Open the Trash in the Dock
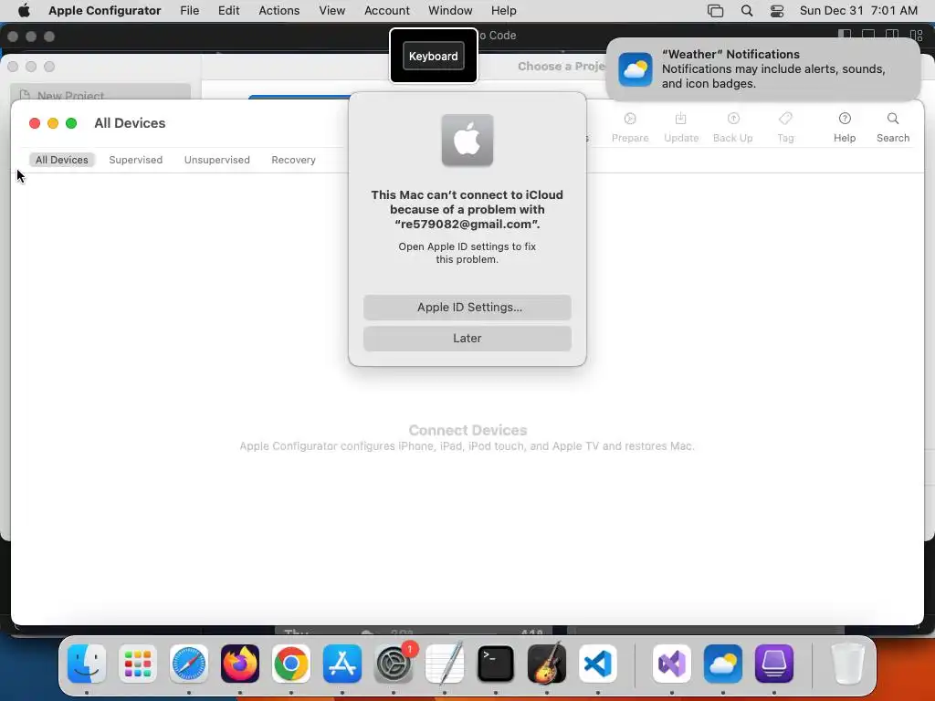Screen dimensions: 935x701 (x=847, y=664)
